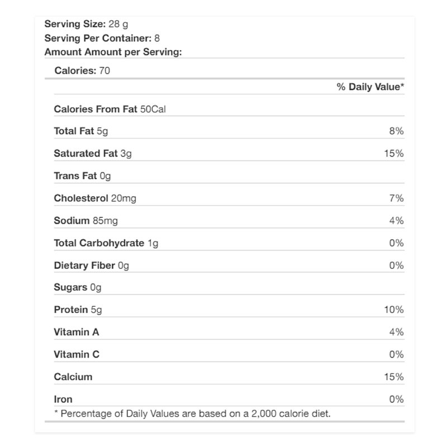The height and width of the screenshot is (447, 447).
Task: Click the Sugars 0g row
Action: (77, 288)
